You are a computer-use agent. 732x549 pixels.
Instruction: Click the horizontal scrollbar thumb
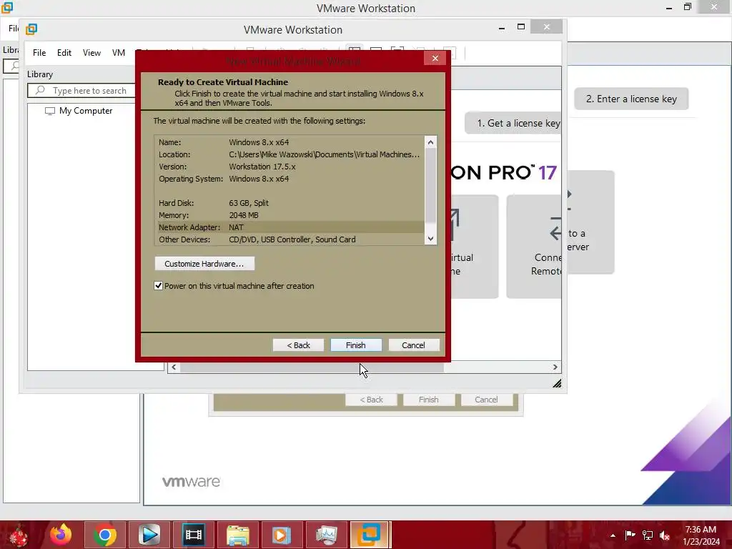312,367
